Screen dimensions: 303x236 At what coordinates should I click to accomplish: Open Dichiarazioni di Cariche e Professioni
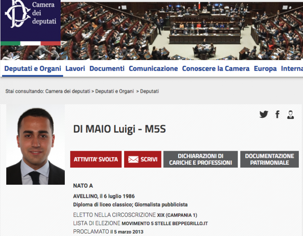point(200,159)
